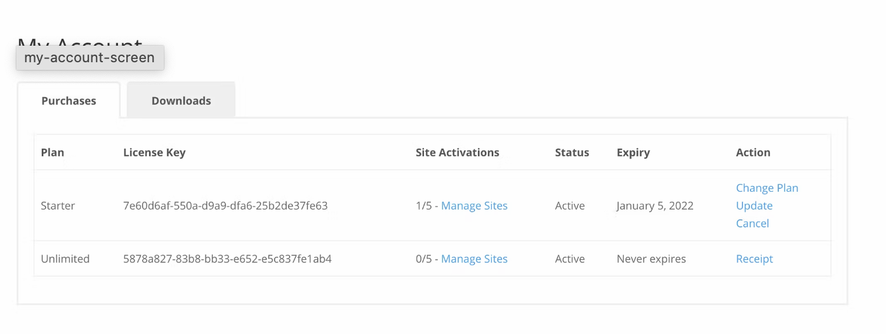Open the Receipt for the Unlimited plan
886x334 pixels.
[x=754, y=259]
